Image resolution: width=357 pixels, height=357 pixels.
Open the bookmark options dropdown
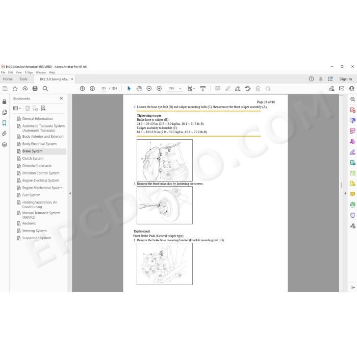[x=17, y=108]
